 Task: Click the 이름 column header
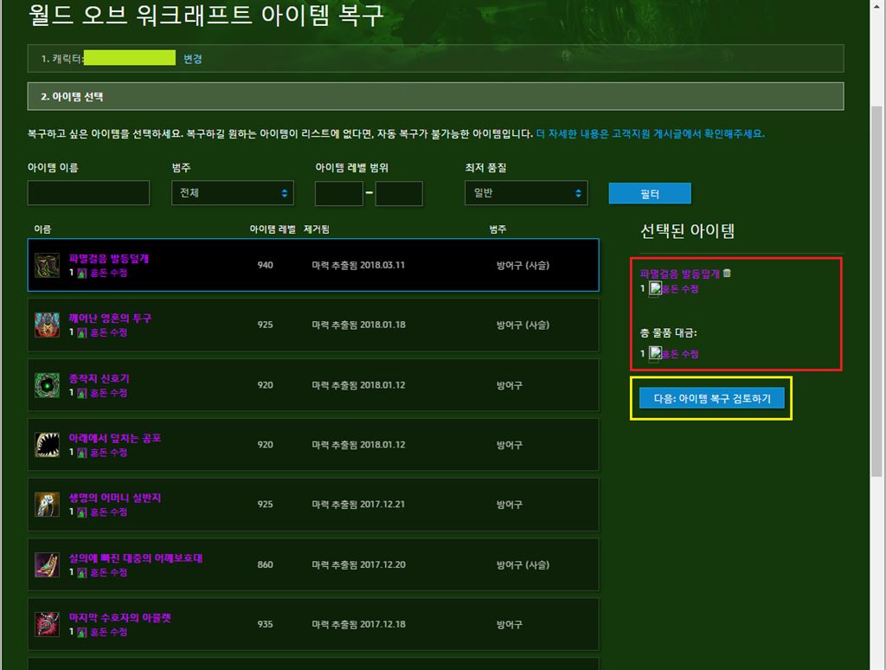[x=42, y=229]
